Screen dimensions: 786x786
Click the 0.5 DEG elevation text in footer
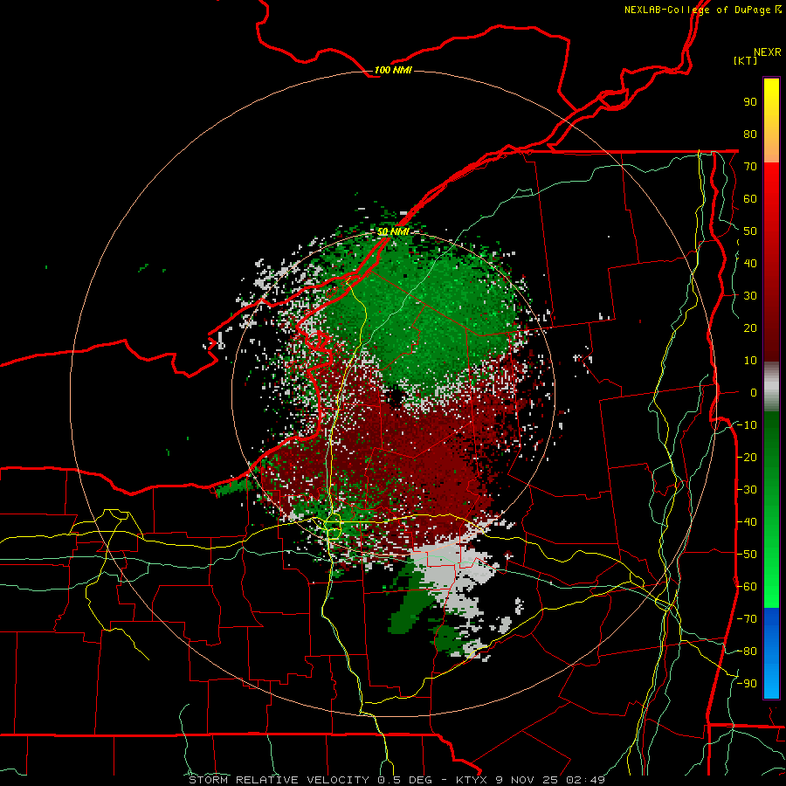coord(408,780)
